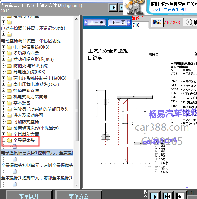Click tree scrollbar down arrow
Screen dimensions: 197x199
[x=76, y=185]
